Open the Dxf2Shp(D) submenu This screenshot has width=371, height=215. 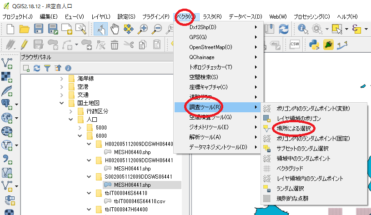tap(217, 27)
